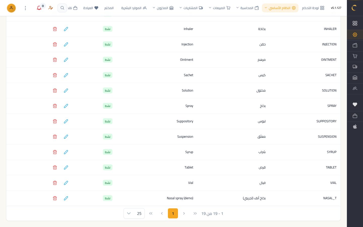Image resolution: width=363 pixels, height=227 pixels.
Task: Click the sidebar delivery truck icon
Action: [x=355, y=67]
